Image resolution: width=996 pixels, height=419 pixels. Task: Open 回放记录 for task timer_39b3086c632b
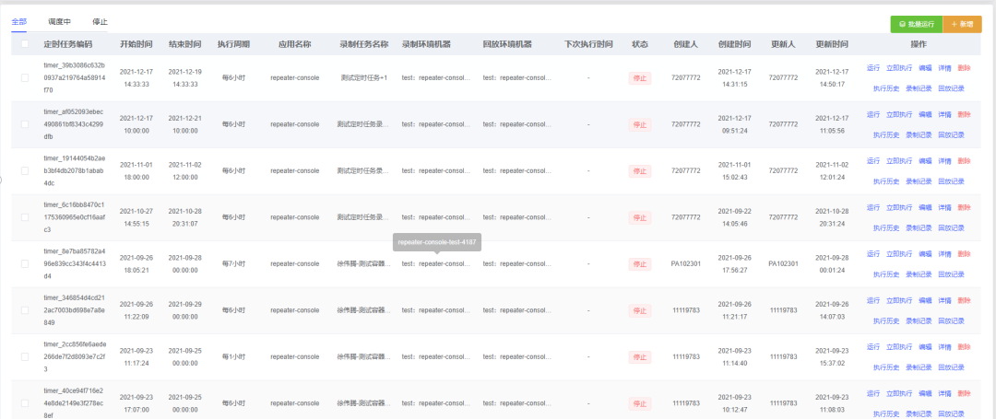[x=951, y=88]
